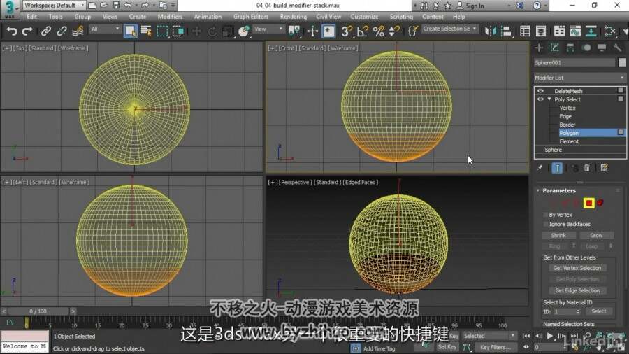Open Create Selection Set dropdown

click(x=449, y=29)
